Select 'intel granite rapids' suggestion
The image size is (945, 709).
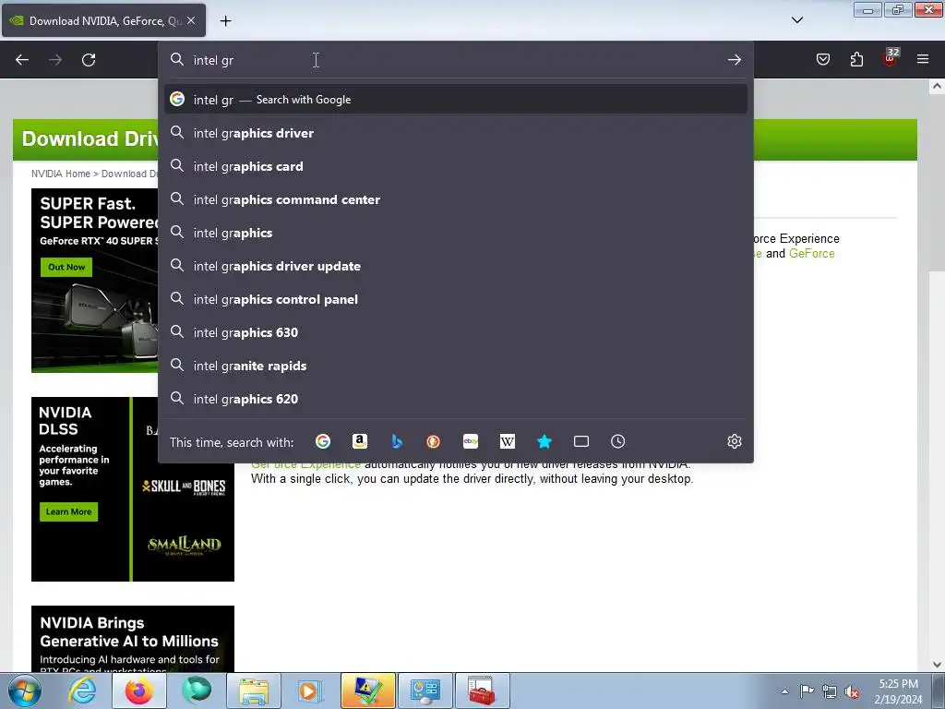coord(456,366)
